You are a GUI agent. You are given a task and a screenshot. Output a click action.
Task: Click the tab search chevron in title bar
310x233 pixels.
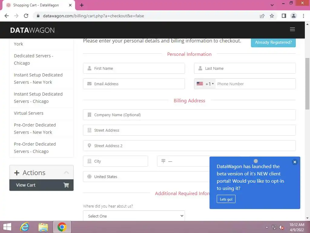click(x=272, y=5)
